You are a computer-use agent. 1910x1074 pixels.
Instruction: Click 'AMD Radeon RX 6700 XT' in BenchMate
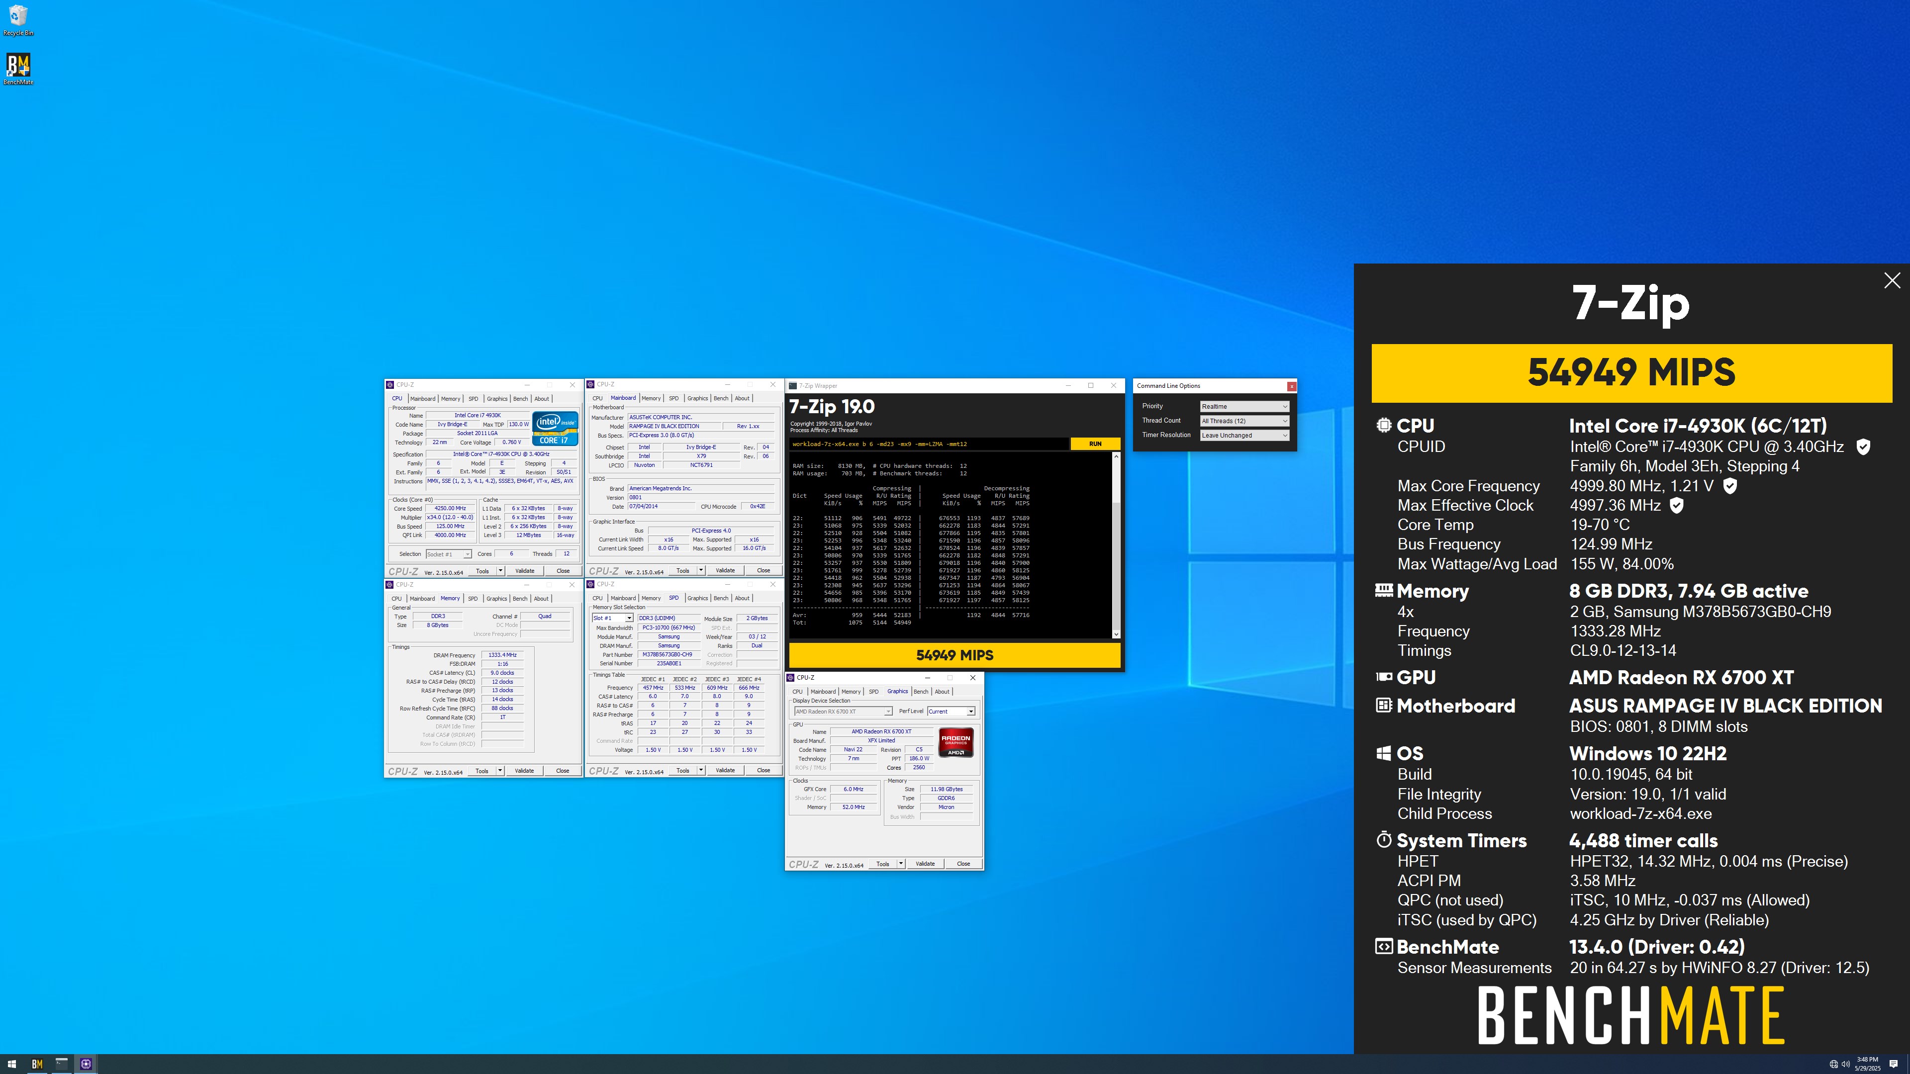point(1681,677)
